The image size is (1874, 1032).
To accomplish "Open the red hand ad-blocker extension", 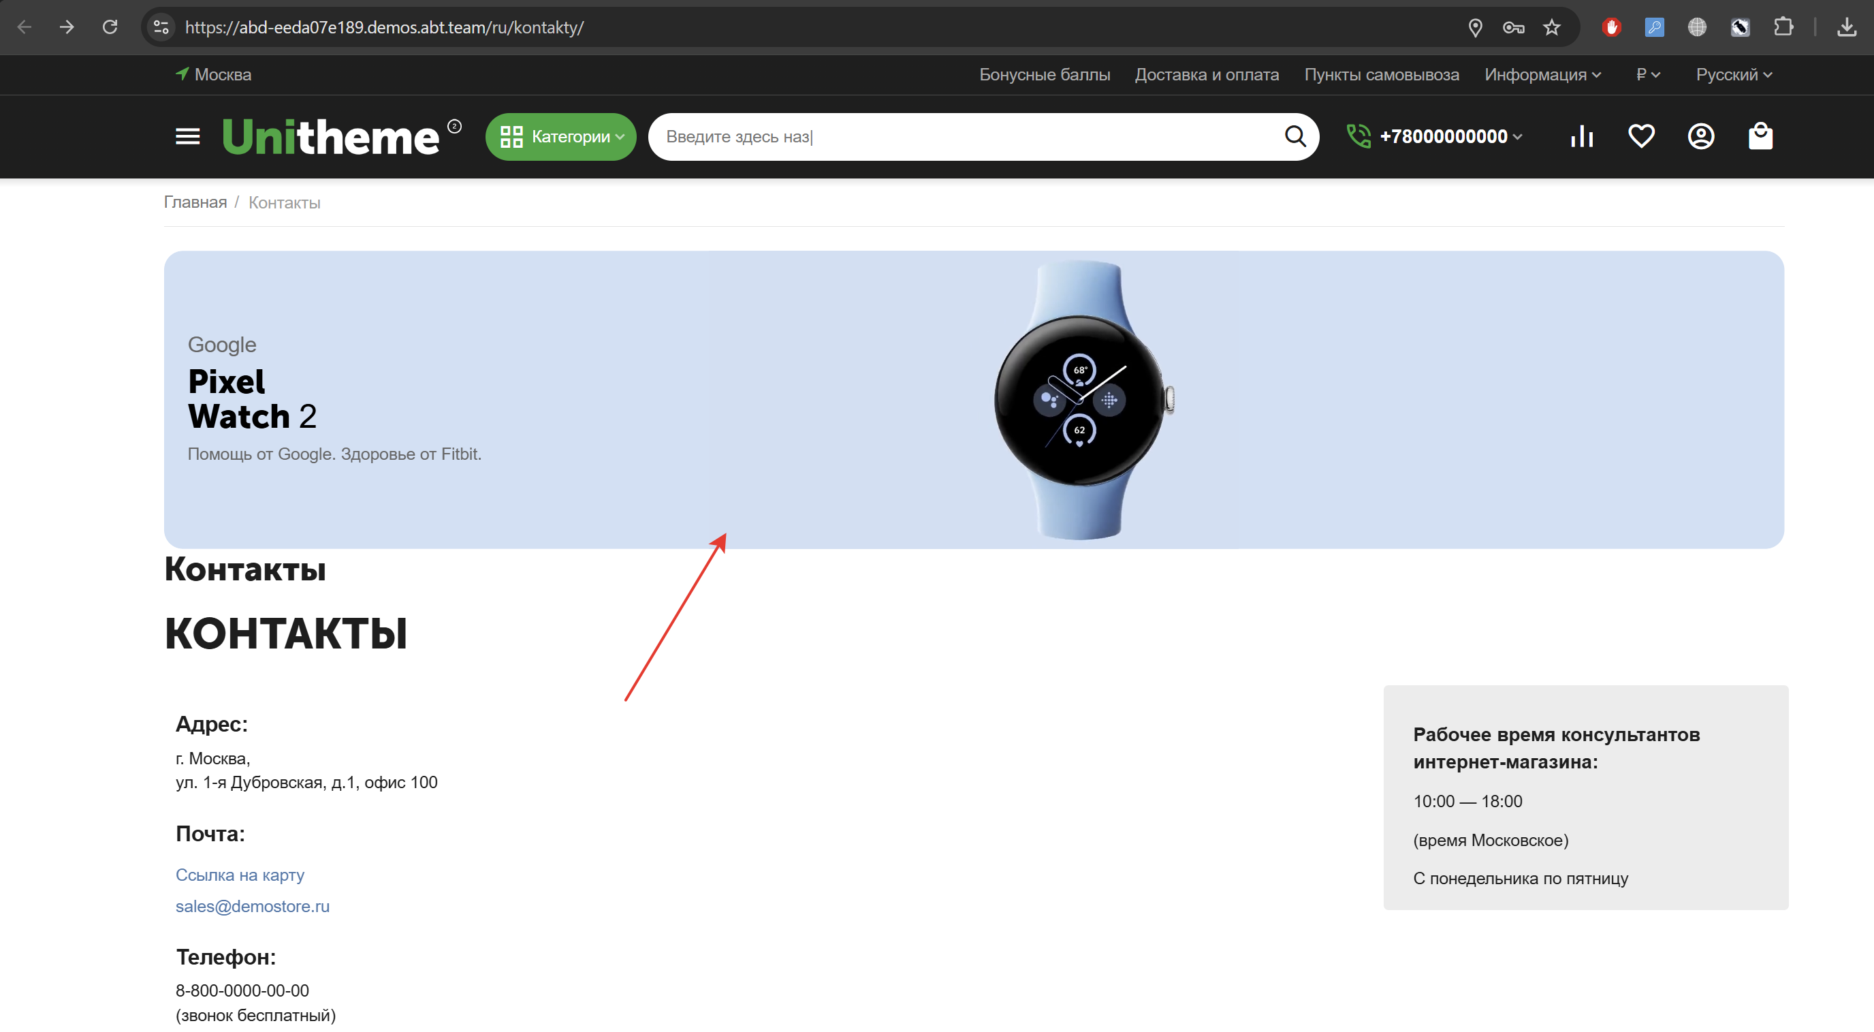I will (1611, 28).
